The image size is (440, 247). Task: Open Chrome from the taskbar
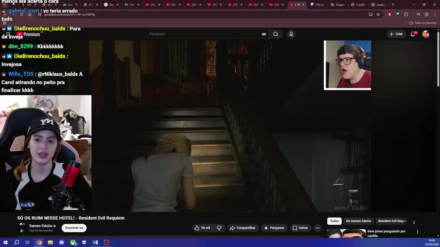pos(39,243)
